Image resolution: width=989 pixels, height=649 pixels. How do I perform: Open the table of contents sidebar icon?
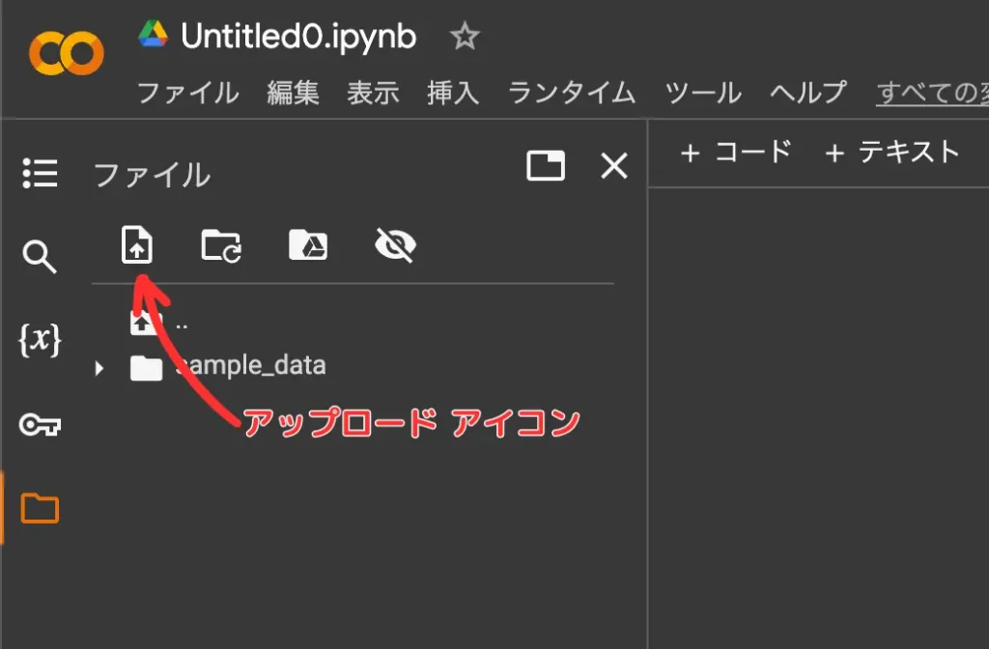(x=40, y=173)
